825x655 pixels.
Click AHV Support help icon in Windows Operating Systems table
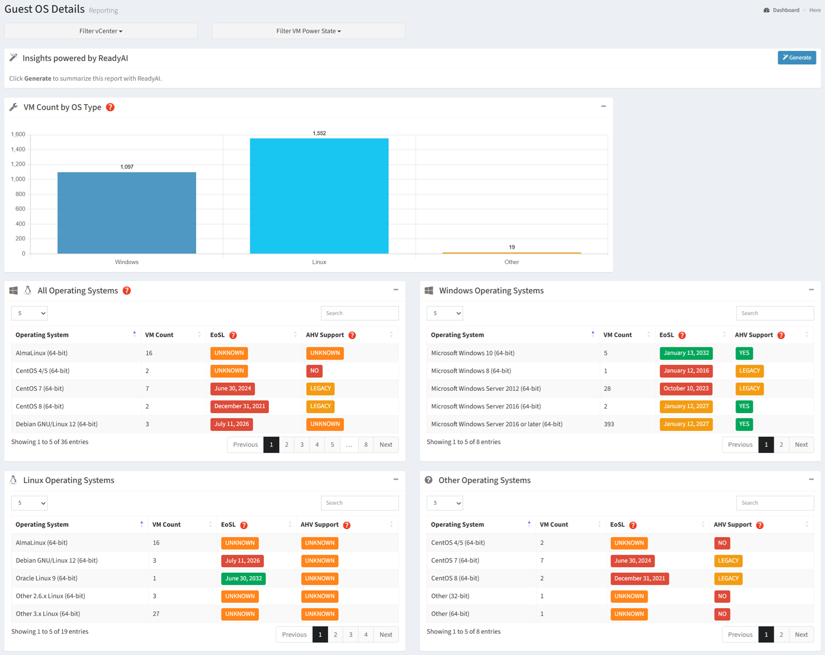click(x=781, y=335)
